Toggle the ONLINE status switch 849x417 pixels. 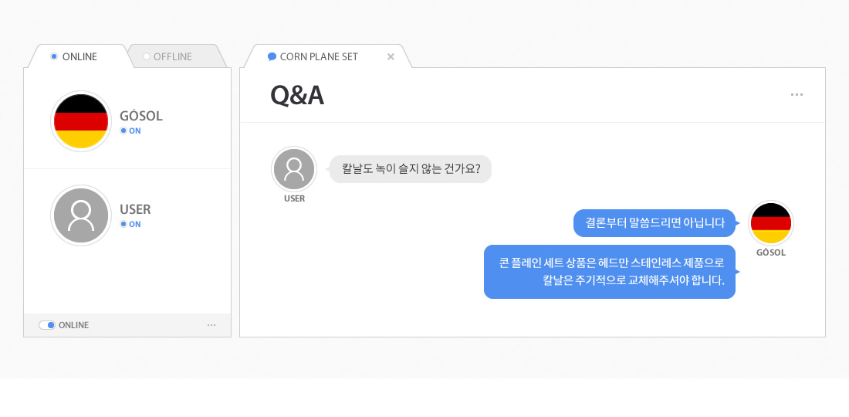47,325
